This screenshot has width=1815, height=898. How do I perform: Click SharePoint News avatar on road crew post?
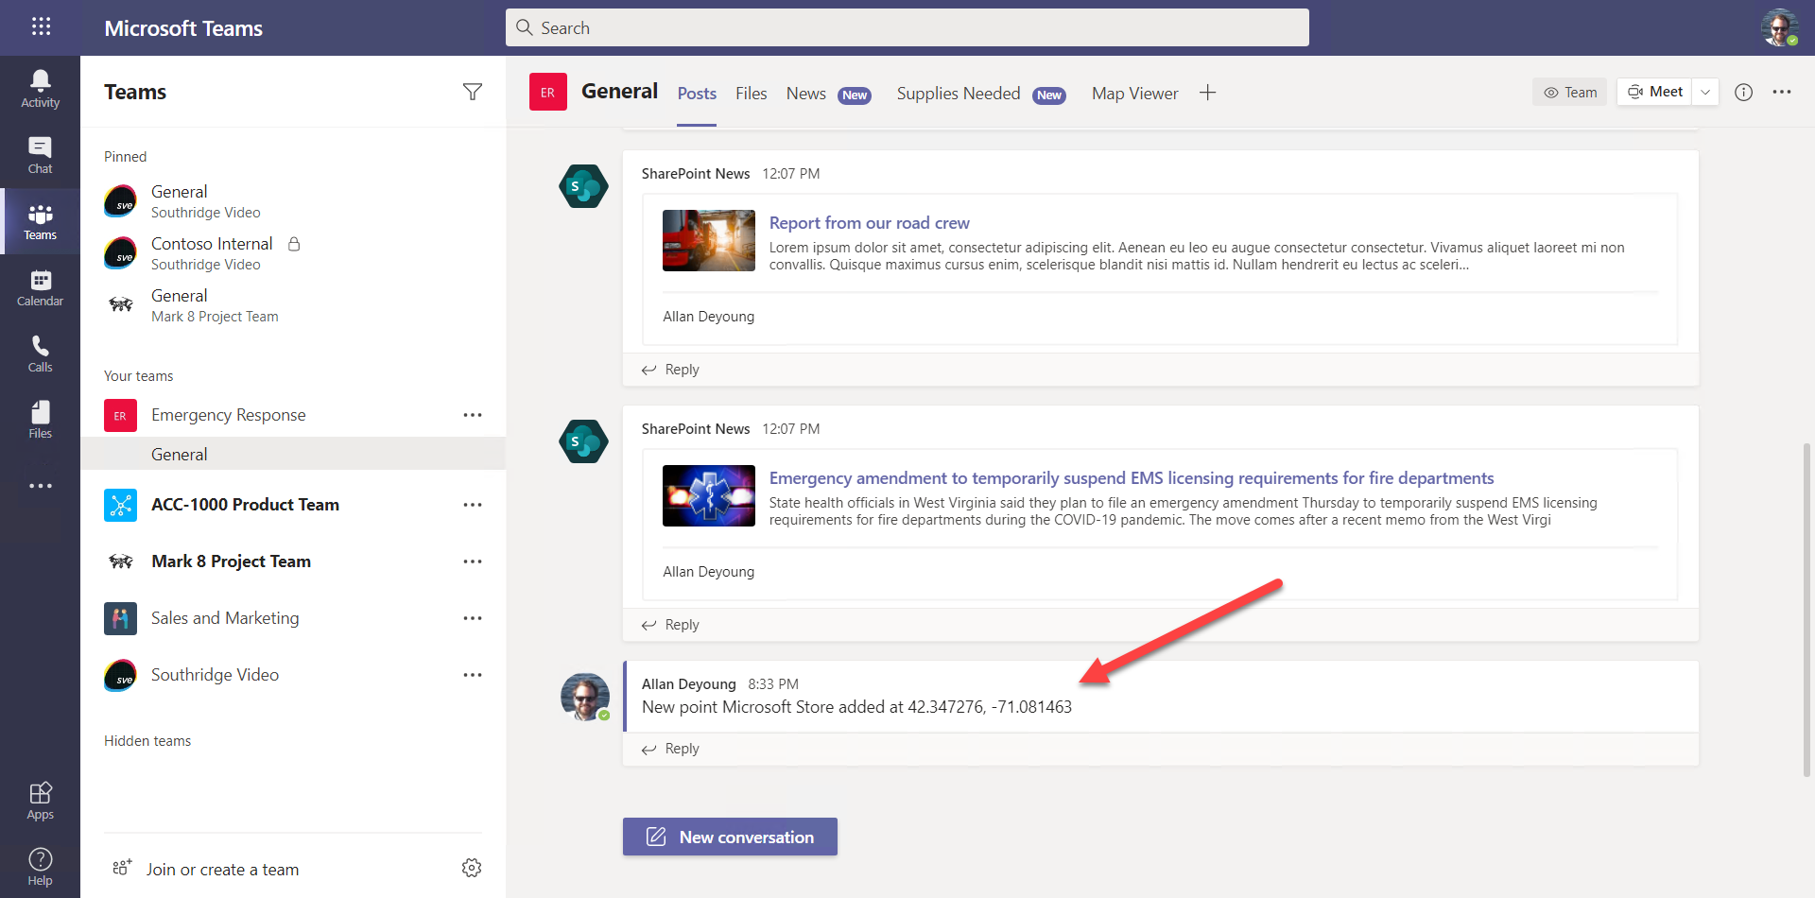583,186
